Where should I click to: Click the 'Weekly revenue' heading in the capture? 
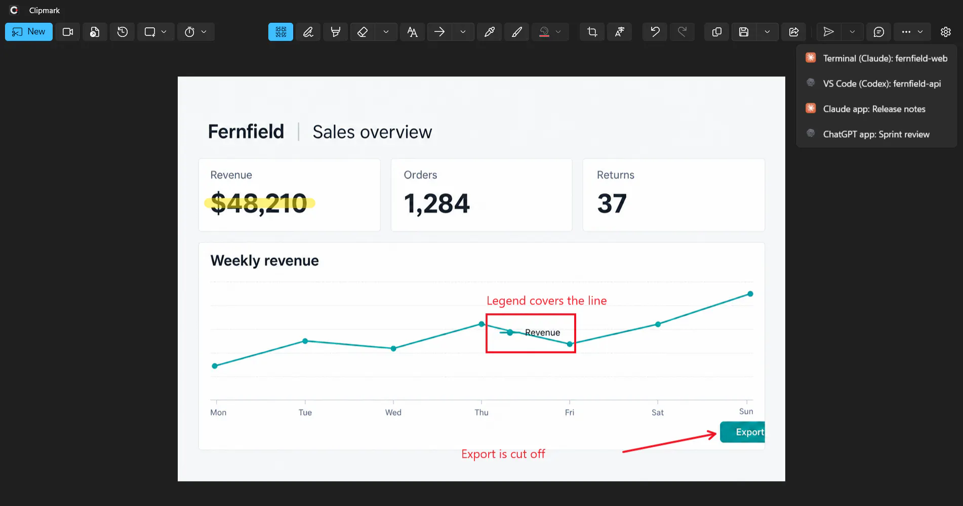pyautogui.click(x=264, y=261)
